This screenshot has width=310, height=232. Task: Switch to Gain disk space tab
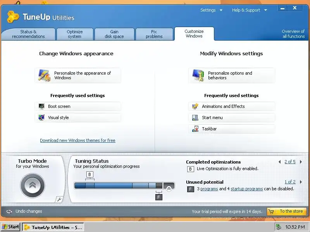coord(114,34)
